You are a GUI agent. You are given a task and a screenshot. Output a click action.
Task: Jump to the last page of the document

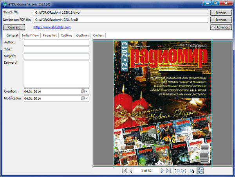pos(168,171)
